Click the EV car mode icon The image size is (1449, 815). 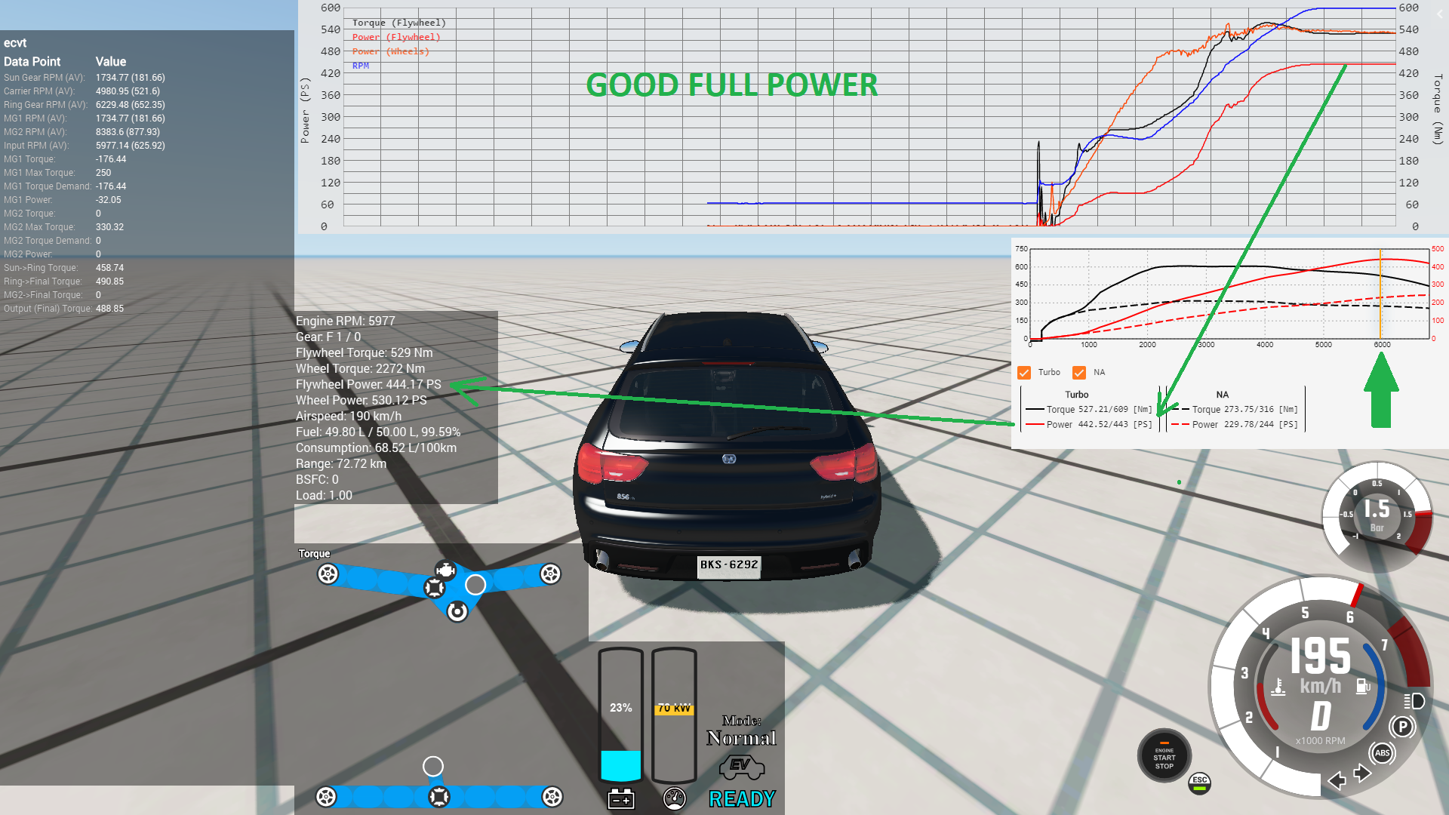[x=741, y=767]
